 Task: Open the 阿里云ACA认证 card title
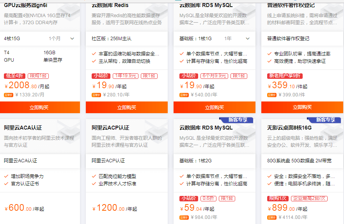23,128
